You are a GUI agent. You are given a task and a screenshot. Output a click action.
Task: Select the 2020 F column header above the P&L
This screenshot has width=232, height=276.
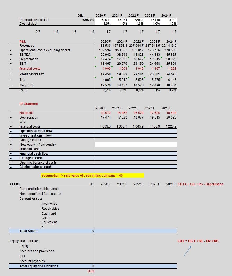[x=106, y=41]
